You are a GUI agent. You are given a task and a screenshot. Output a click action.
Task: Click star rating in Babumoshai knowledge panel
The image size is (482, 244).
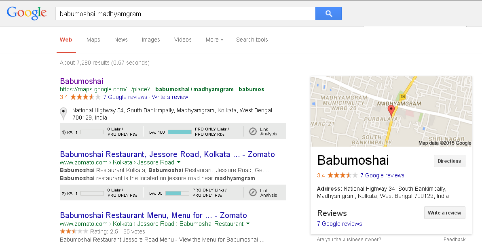(342, 175)
